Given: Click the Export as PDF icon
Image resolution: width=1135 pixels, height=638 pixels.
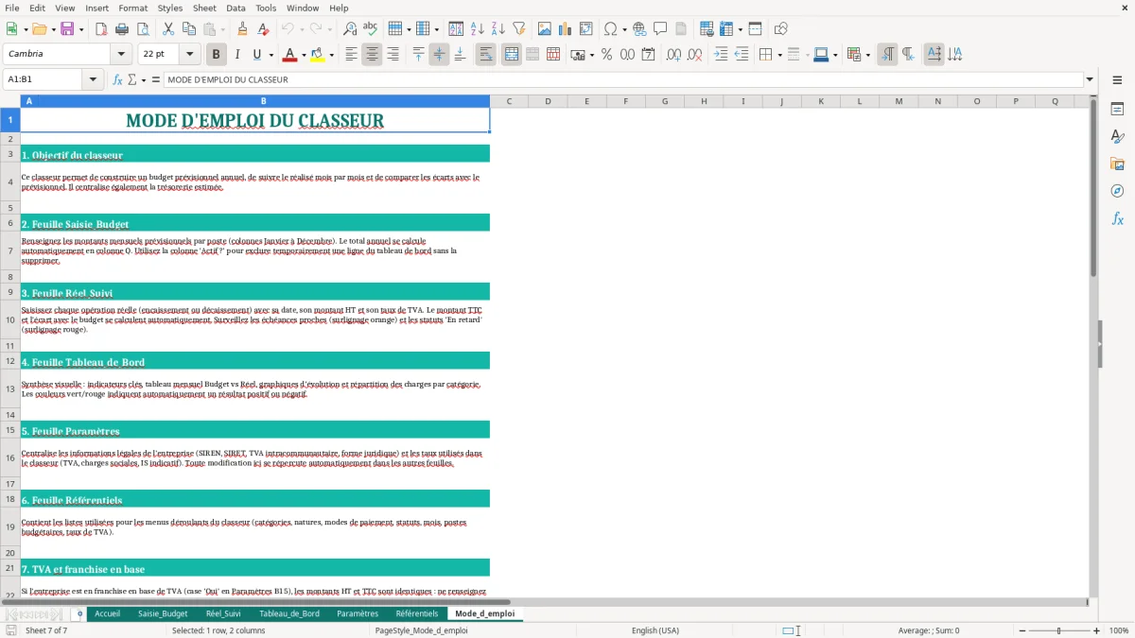Looking at the screenshot, I should [x=101, y=29].
